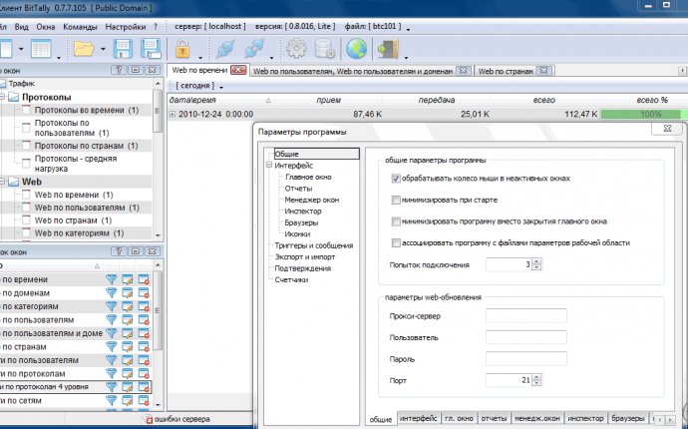Toggle checkbox of 'Протоколы - средняя нагрузка'
The width and height of the screenshot is (688, 429).
coord(26,164)
